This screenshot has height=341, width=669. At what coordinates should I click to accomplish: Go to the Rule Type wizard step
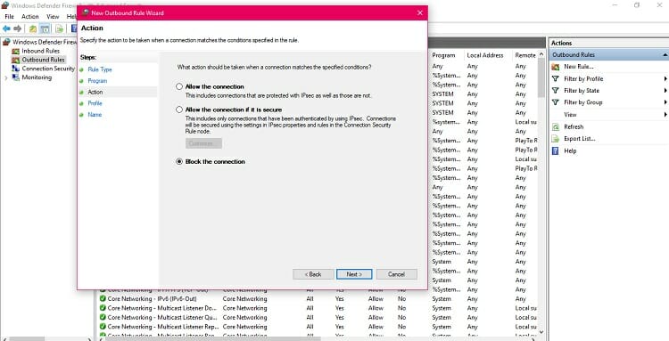tap(100, 69)
